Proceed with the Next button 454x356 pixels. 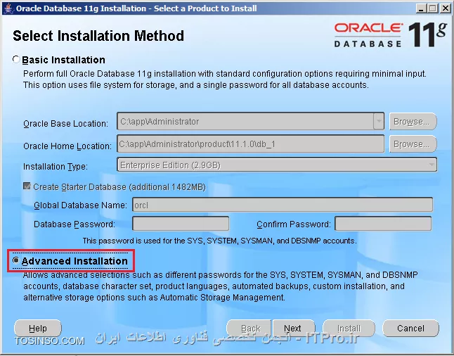tap(294, 328)
